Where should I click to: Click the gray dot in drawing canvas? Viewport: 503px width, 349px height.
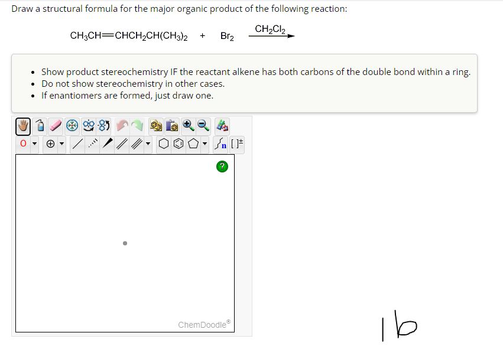click(x=125, y=243)
